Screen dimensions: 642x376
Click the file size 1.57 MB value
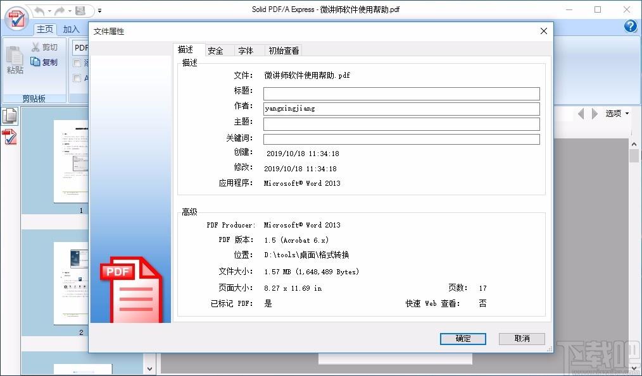pyautogui.click(x=312, y=272)
